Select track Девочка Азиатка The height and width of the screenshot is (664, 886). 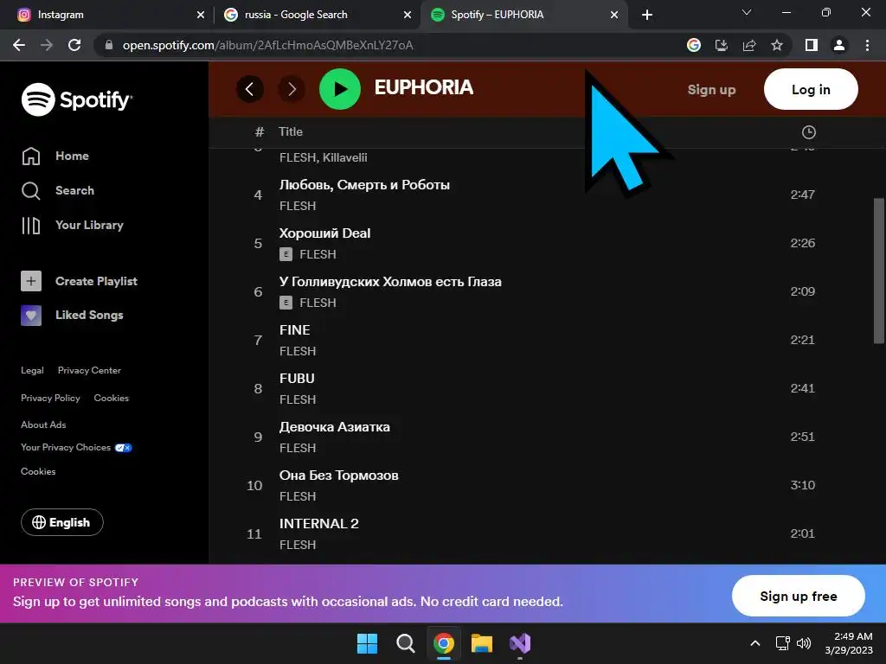coord(335,427)
